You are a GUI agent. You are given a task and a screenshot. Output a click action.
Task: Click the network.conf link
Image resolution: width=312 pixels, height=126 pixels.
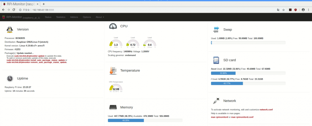pyautogui.click(x=266, y=110)
